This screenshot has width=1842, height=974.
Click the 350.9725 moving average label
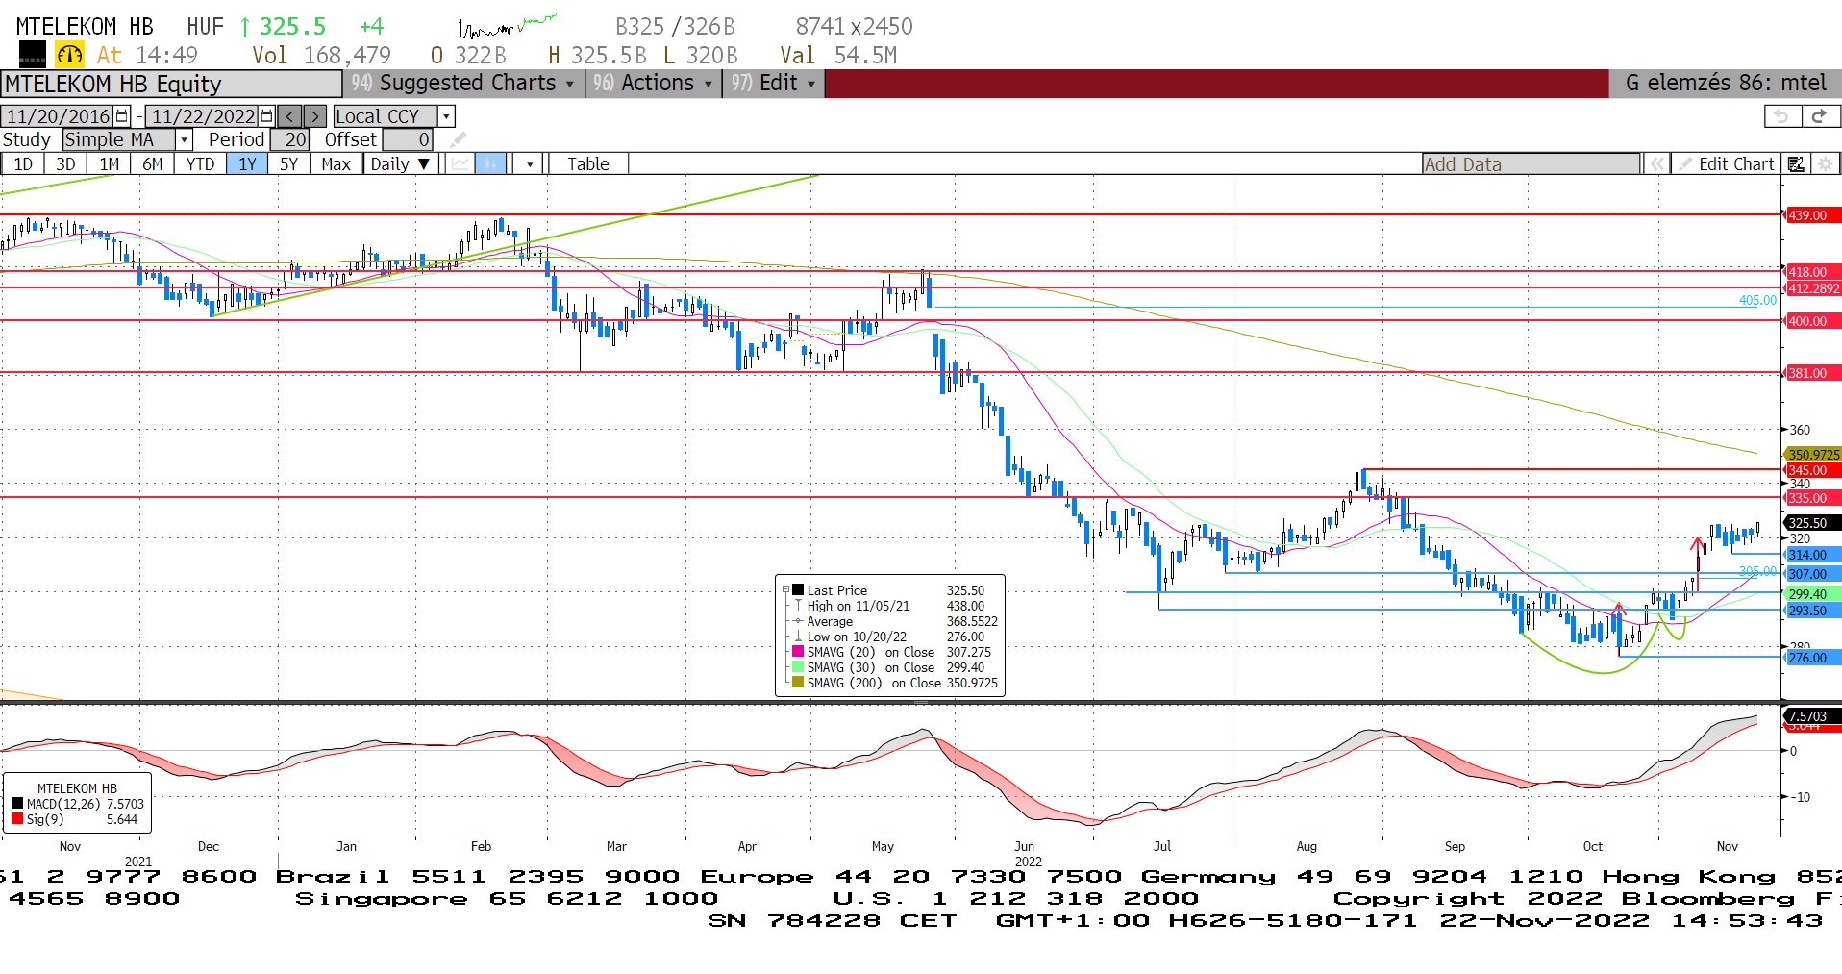pyautogui.click(x=1812, y=454)
